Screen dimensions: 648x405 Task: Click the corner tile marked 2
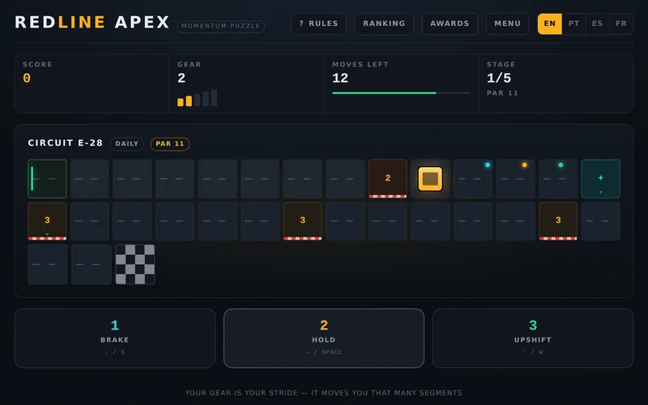tap(388, 178)
